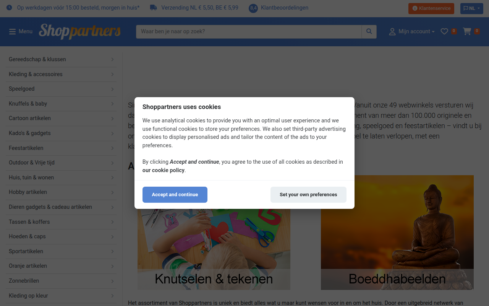
Task: Open the wishlist heart icon
Action: (x=444, y=31)
